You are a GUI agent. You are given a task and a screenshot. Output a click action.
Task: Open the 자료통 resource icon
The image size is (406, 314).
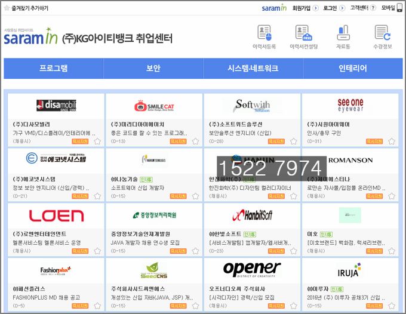pyautogui.click(x=343, y=33)
